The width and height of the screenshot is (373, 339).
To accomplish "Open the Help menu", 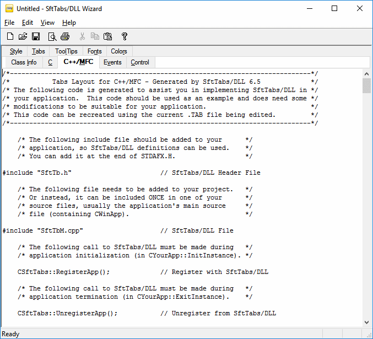I will (69, 23).
